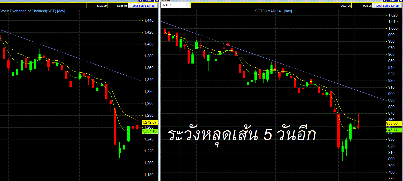Select the yellow 858.06 price tag
The width and height of the screenshot is (403, 181).
tap(394, 124)
